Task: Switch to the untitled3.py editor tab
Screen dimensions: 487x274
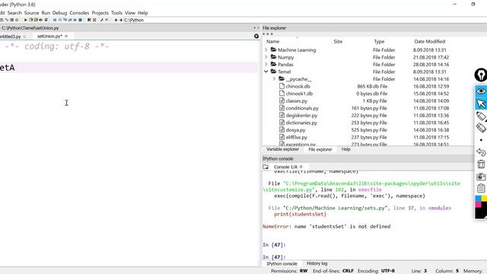Action: point(10,37)
